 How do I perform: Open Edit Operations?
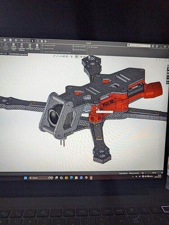[30, 47]
